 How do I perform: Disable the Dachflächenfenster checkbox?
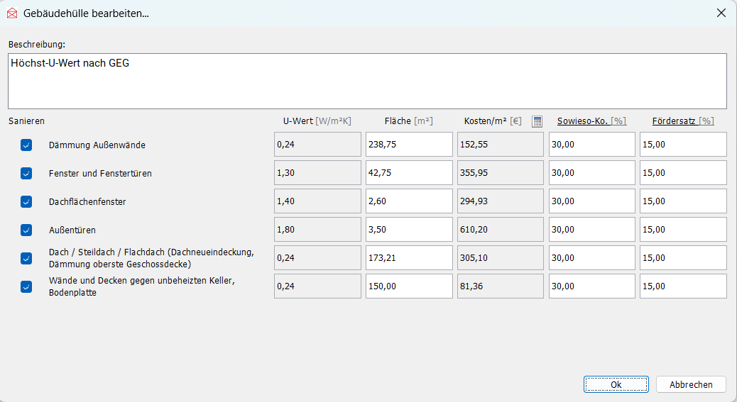coord(26,201)
